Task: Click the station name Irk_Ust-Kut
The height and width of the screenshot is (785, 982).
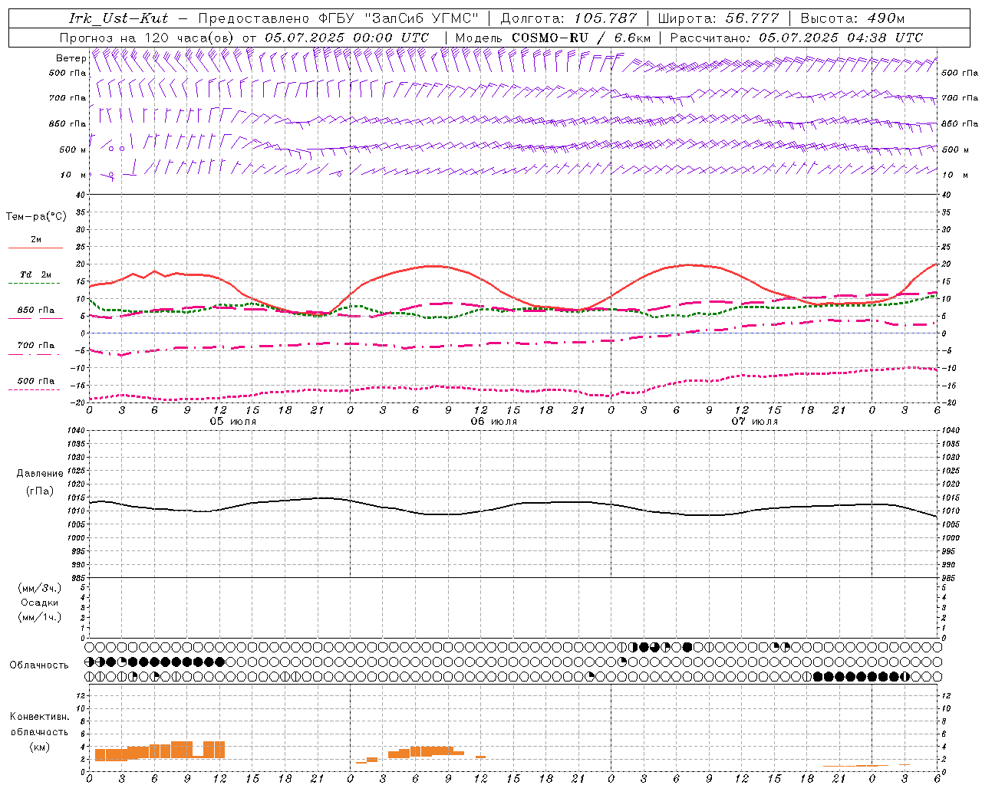Action: (118, 19)
